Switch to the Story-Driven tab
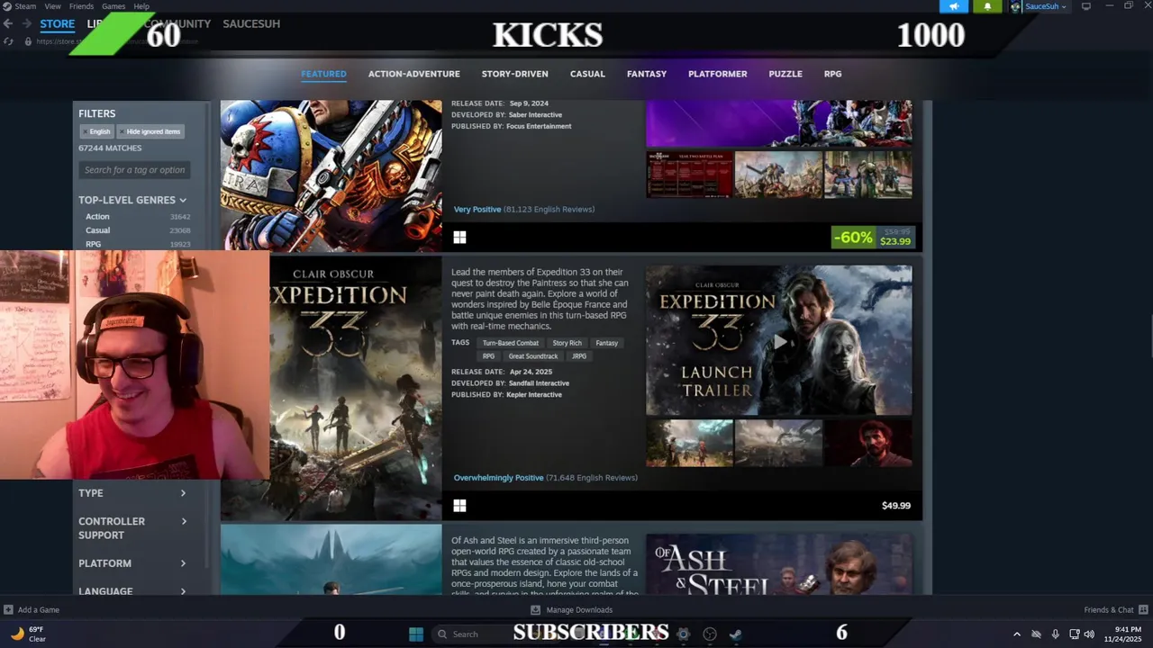Screen dimensions: 1153x648 point(515,74)
